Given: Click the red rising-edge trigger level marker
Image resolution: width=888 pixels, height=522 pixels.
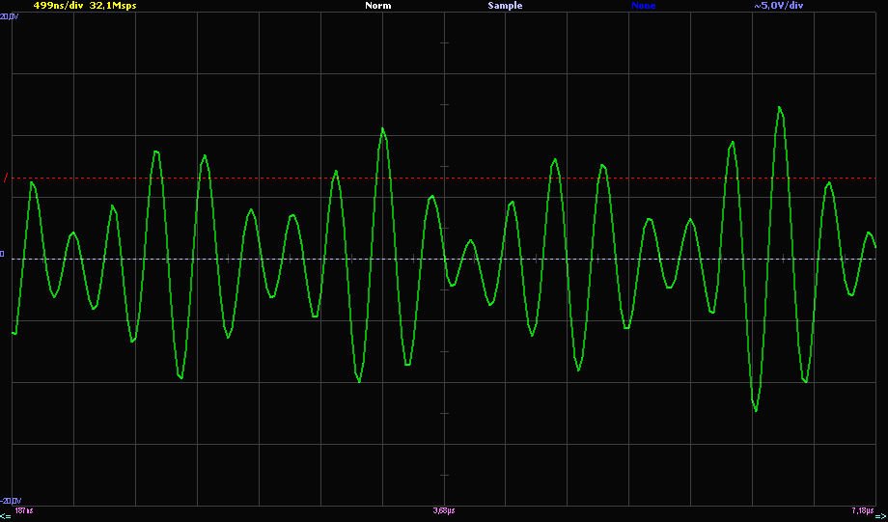Looking at the screenshot, I should pos(5,179).
